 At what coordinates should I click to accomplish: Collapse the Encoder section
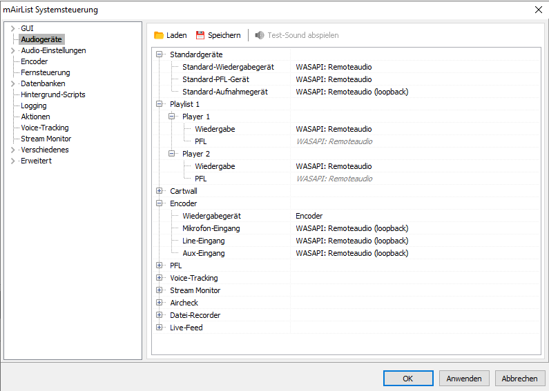[160, 203]
